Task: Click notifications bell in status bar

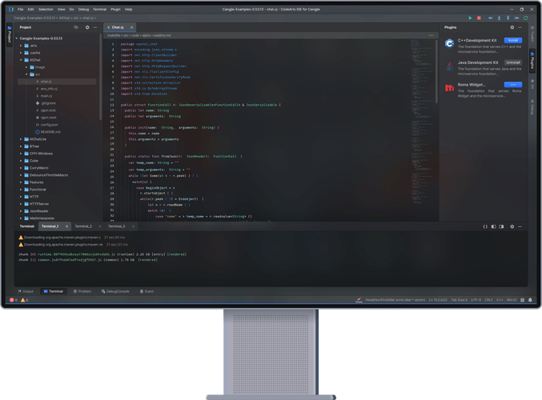Action: pos(530,300)
